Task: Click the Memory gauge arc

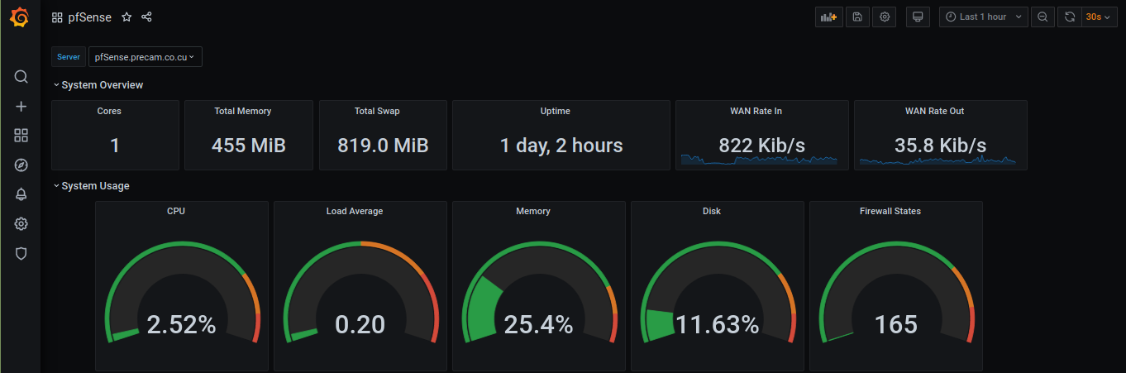Action: 539,291
